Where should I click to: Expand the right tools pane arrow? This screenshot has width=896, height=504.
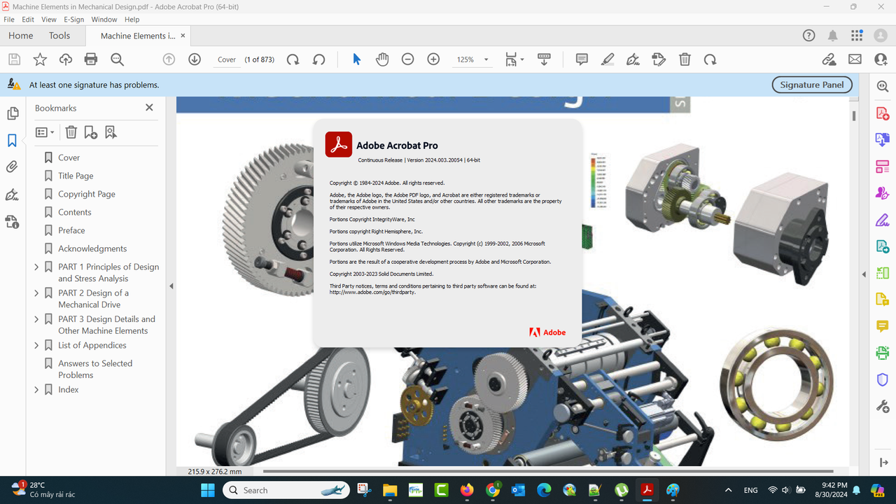863,274
